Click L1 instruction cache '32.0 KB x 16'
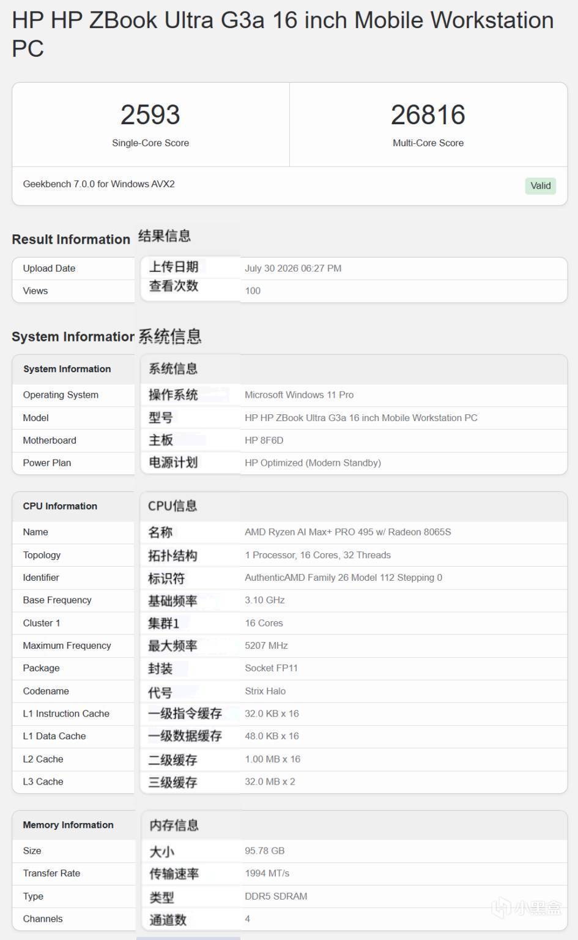This screenshot has height=940, width=578. tap(272, 714)
